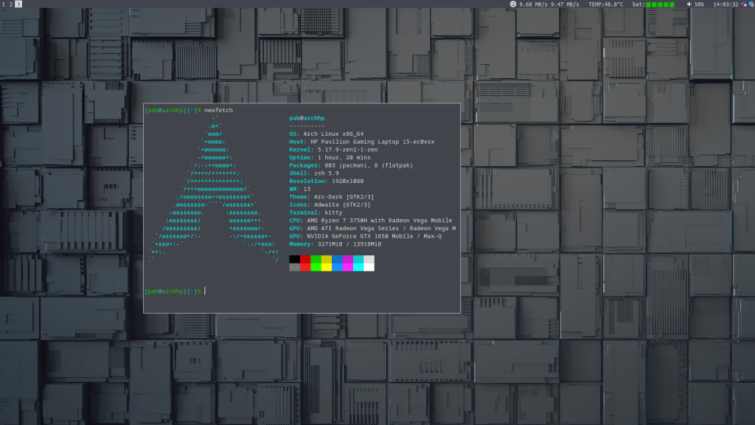Viewport: 755px width, 425px height.
Task: Click the network download speed text
Action: point(535,4)
